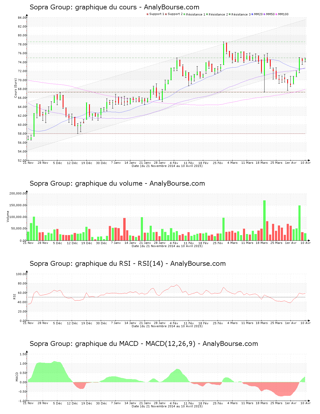Select the 'Résistance 2' legend label
This screenshot has height=414, width=320.
[218, 14]
